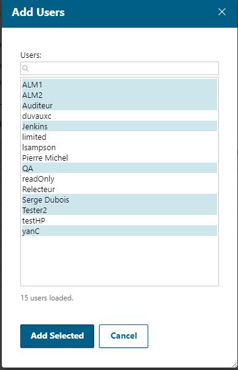Deselect the Jenkins user

click(119, 126)
